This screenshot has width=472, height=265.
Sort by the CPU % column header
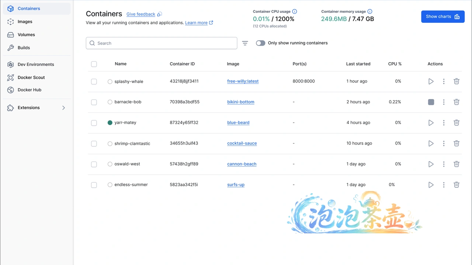point(395,64)
